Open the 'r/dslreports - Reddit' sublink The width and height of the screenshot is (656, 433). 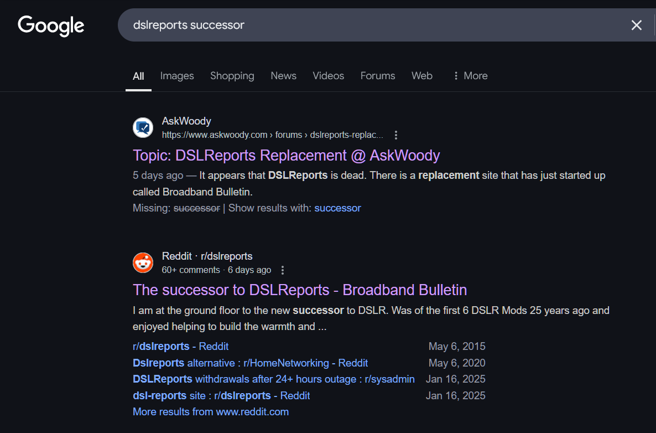[x=180, y=346]
